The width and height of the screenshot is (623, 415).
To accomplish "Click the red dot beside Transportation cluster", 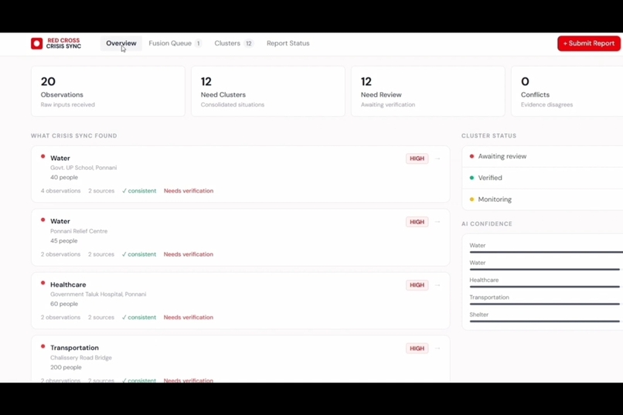I will click(43, 346).
